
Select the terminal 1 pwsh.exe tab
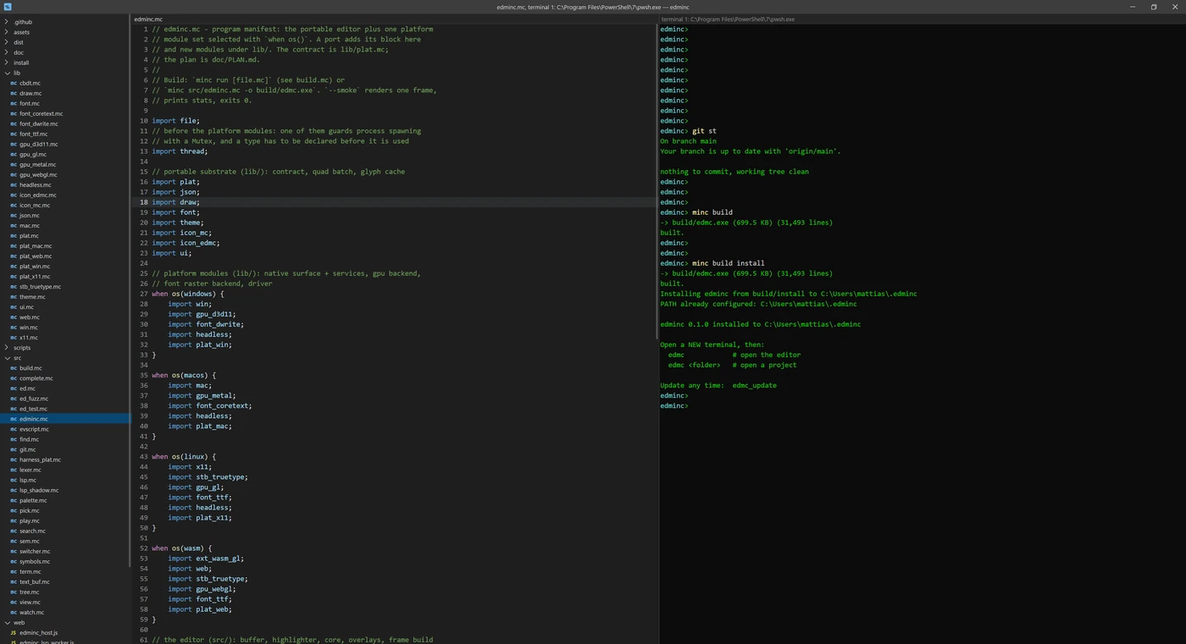[729, 19]
